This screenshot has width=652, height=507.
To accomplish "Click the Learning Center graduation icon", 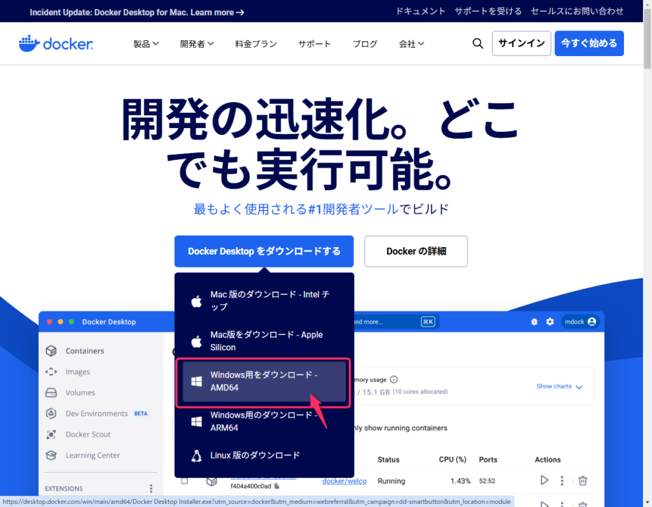I will pos(51,455).
